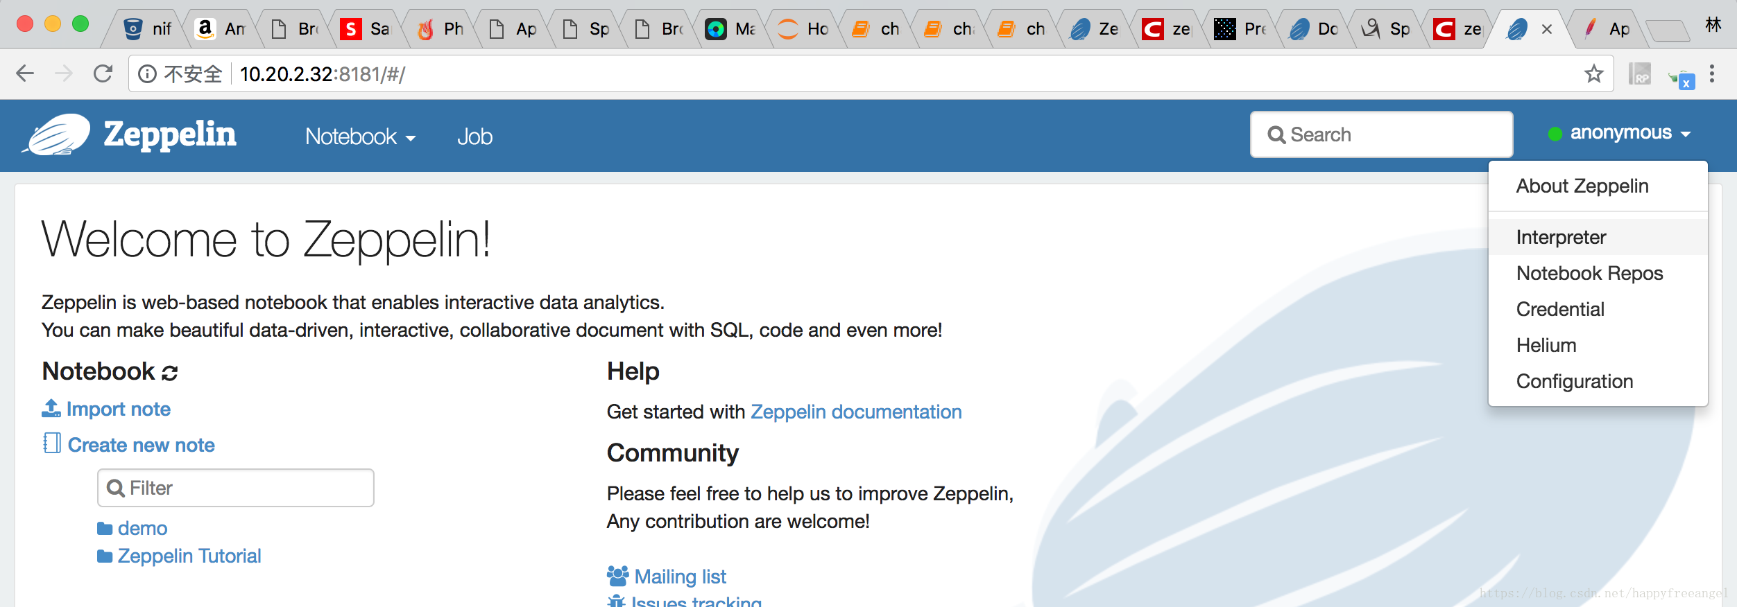Switch to the 'nif' browser tab

pos(146,29)
